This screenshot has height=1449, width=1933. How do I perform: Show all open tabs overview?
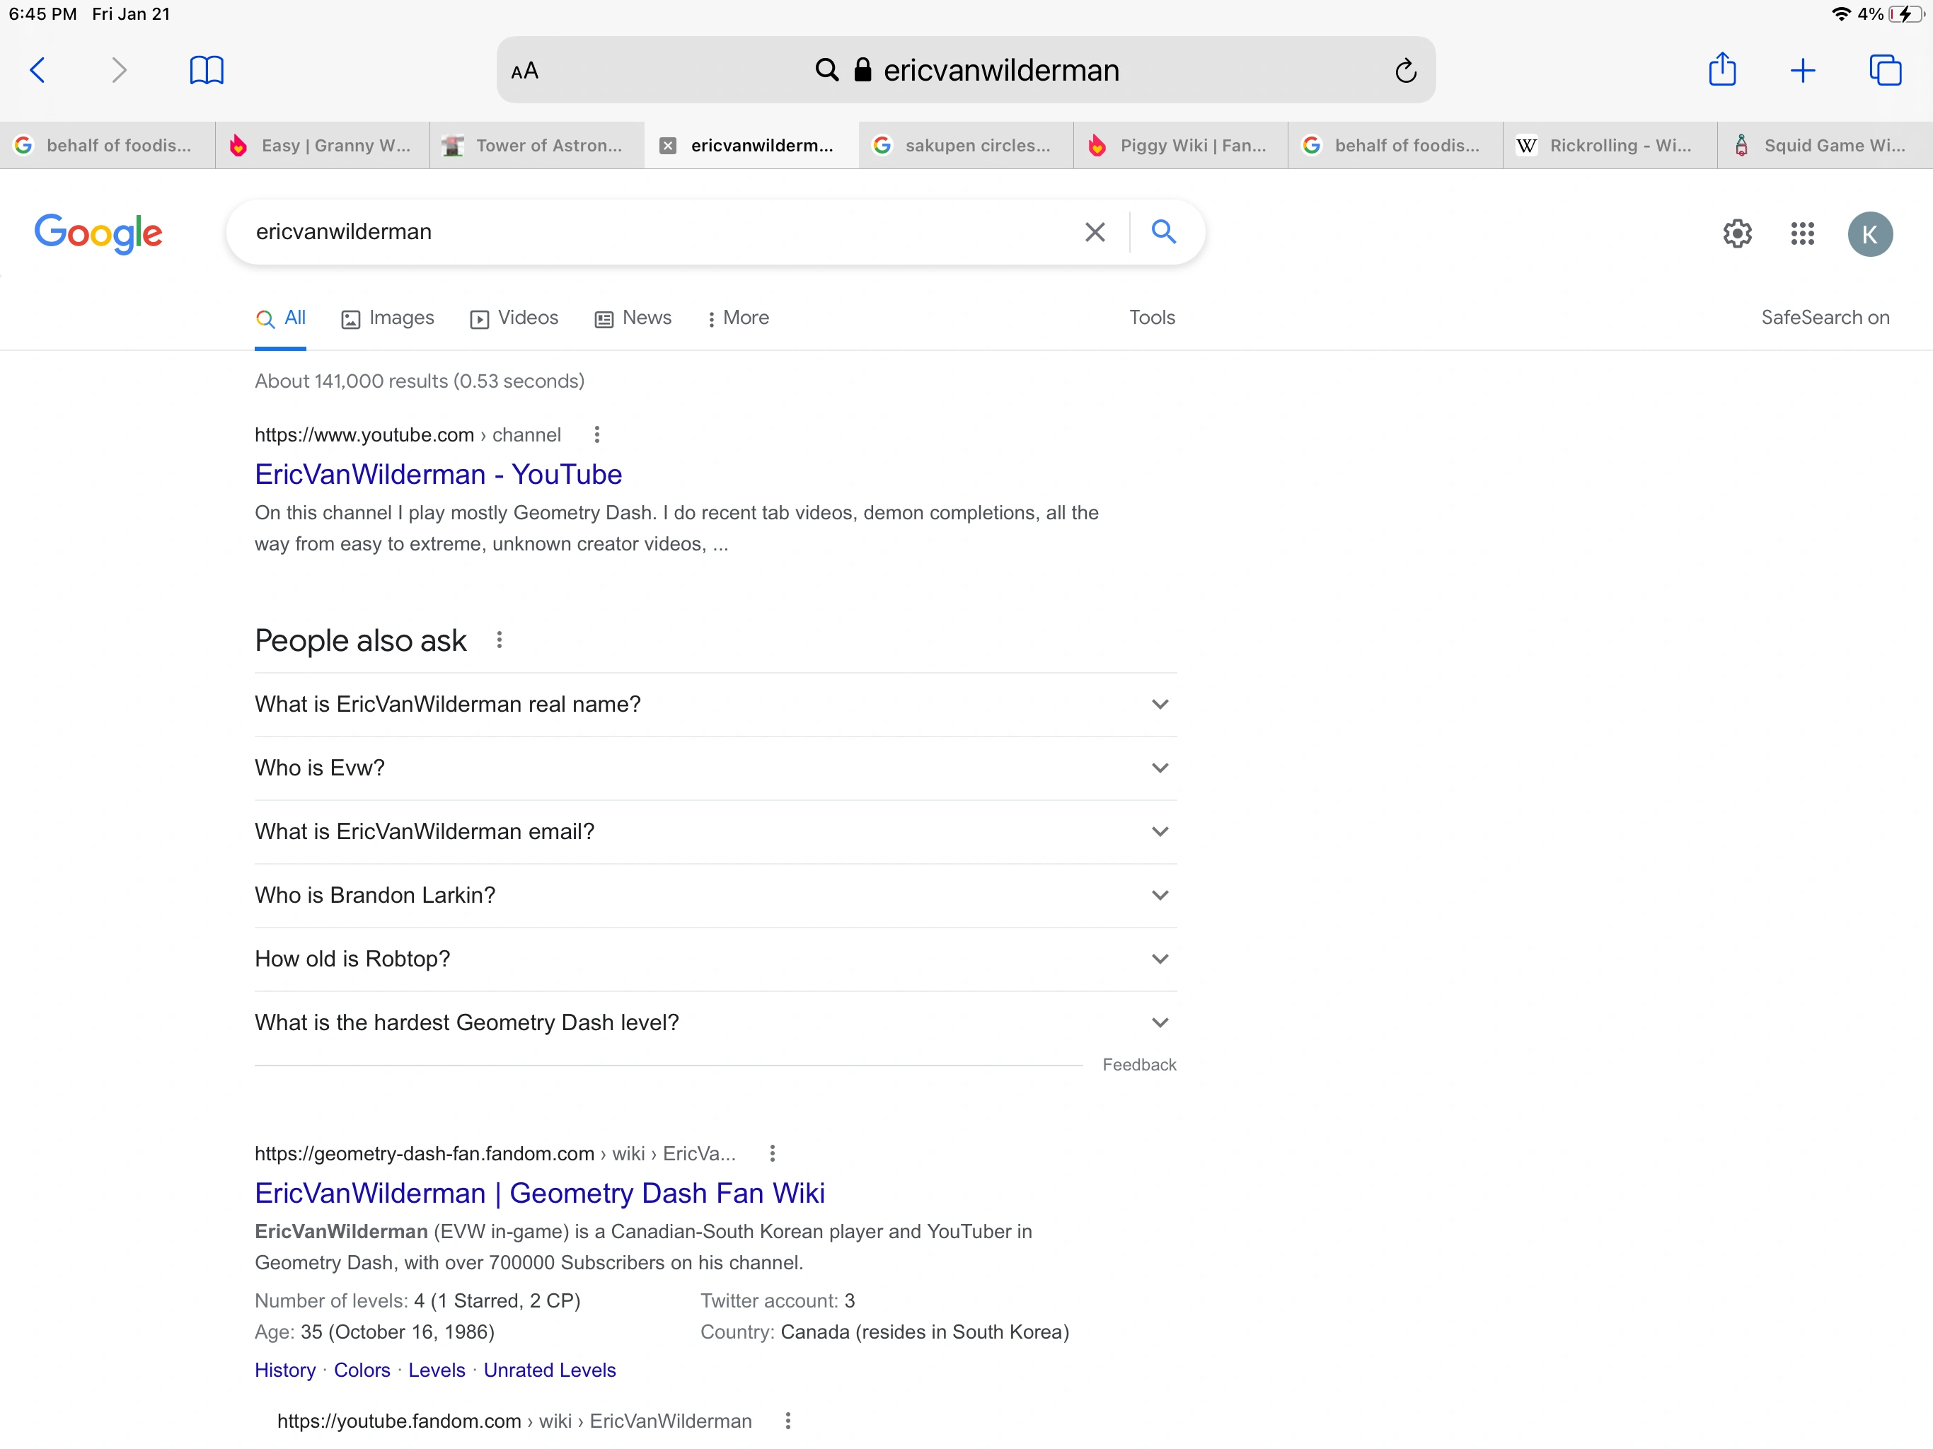click(1885, 70)
